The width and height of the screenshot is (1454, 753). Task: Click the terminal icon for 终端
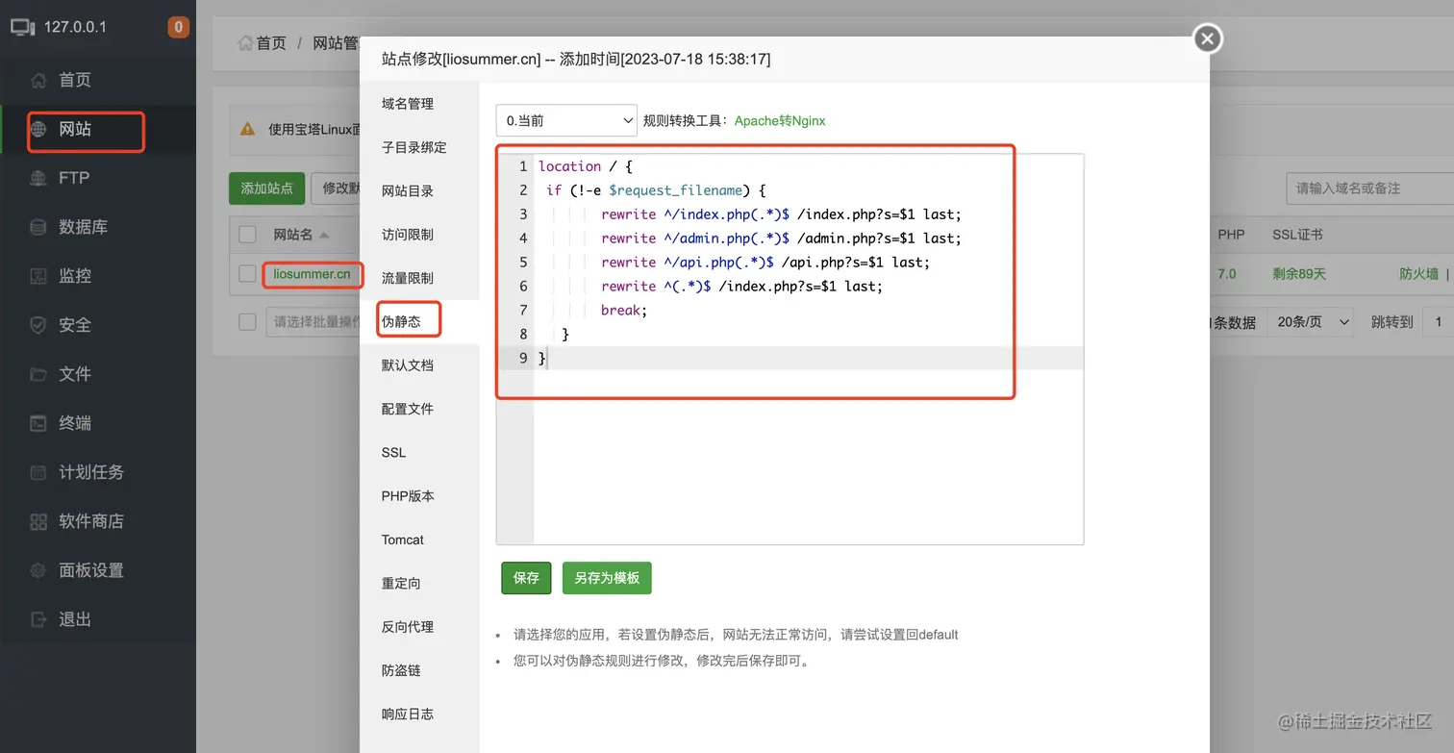point(38,423)
